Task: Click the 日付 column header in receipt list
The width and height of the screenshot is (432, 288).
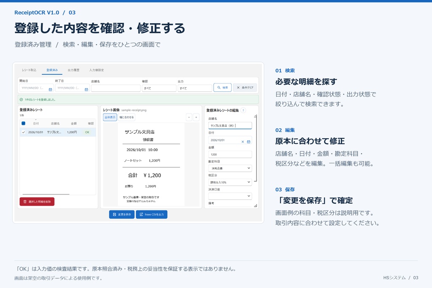Action: pos(36,124)
